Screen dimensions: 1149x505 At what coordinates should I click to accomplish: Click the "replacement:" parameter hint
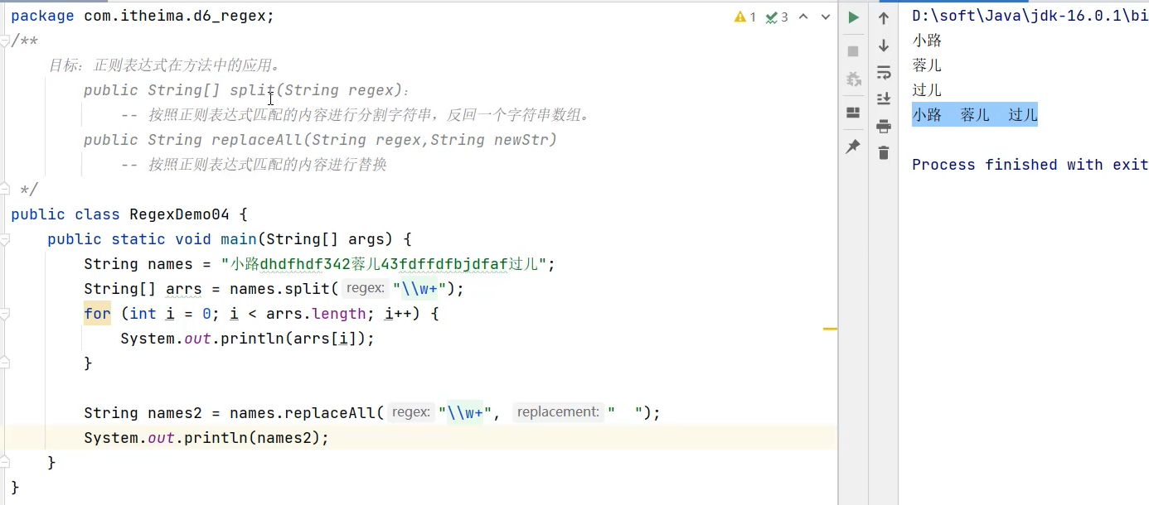(557, 412)
